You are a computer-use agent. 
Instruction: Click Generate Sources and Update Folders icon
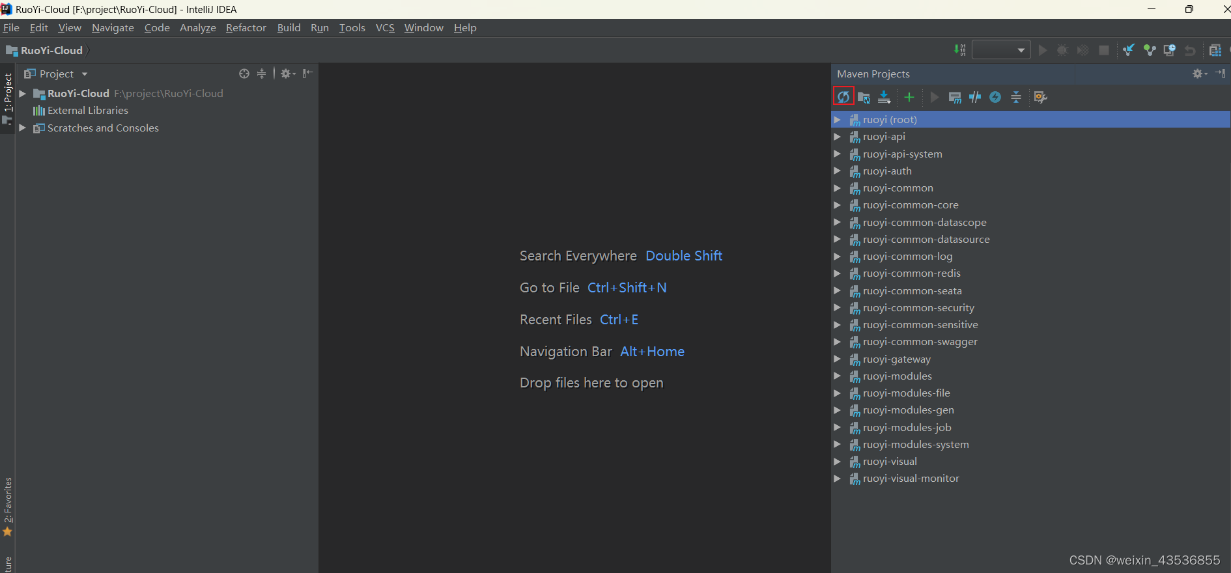click(864, 97)
